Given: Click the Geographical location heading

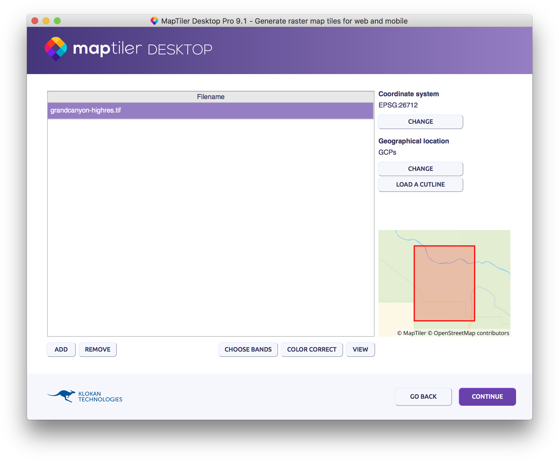Looking at the screenshot, I should click(x=414, y=141).
